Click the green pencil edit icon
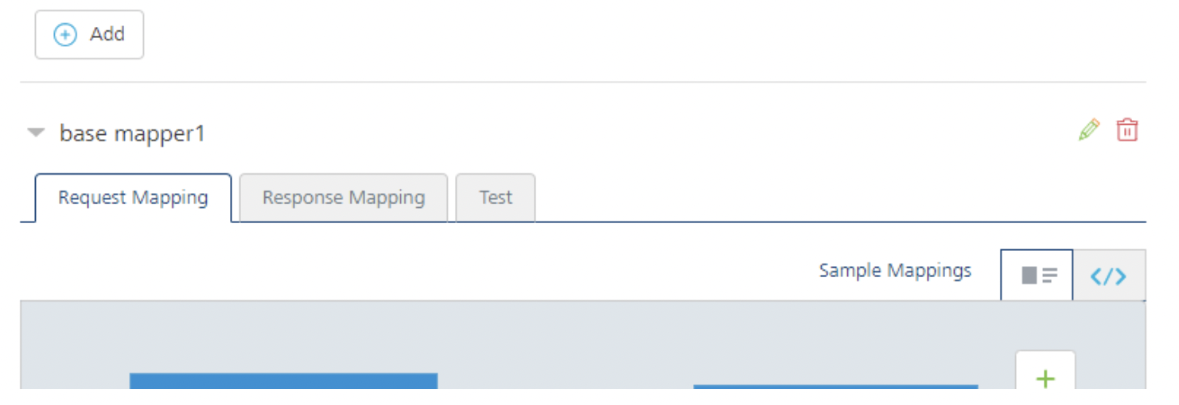The image size is (1179, 405). point(1088,130)
